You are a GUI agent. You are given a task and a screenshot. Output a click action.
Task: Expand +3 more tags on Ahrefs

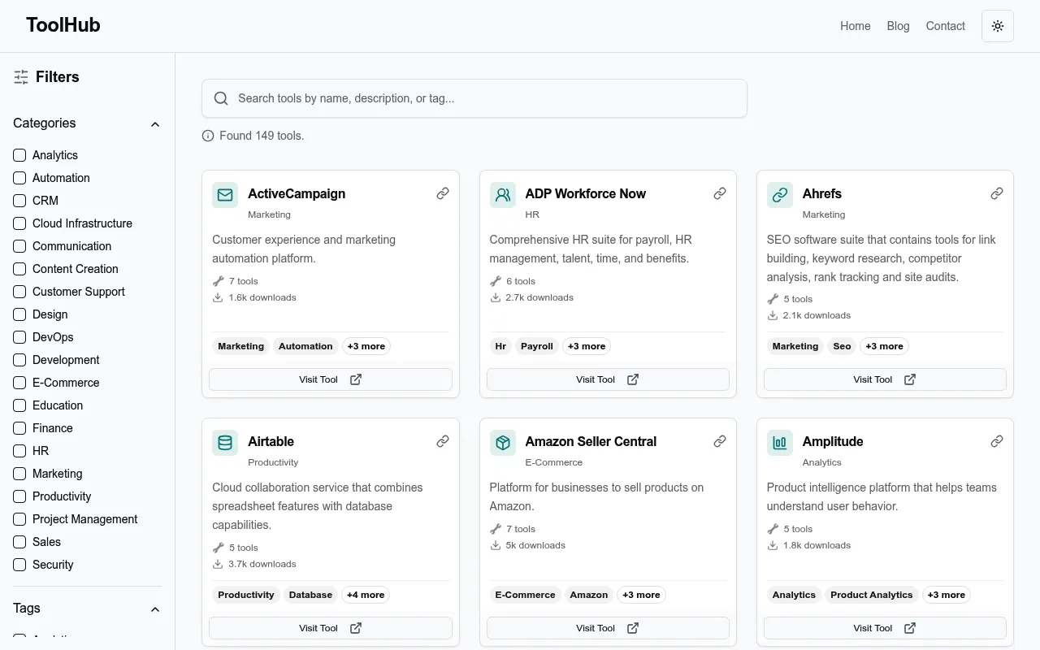click(884, 346)
